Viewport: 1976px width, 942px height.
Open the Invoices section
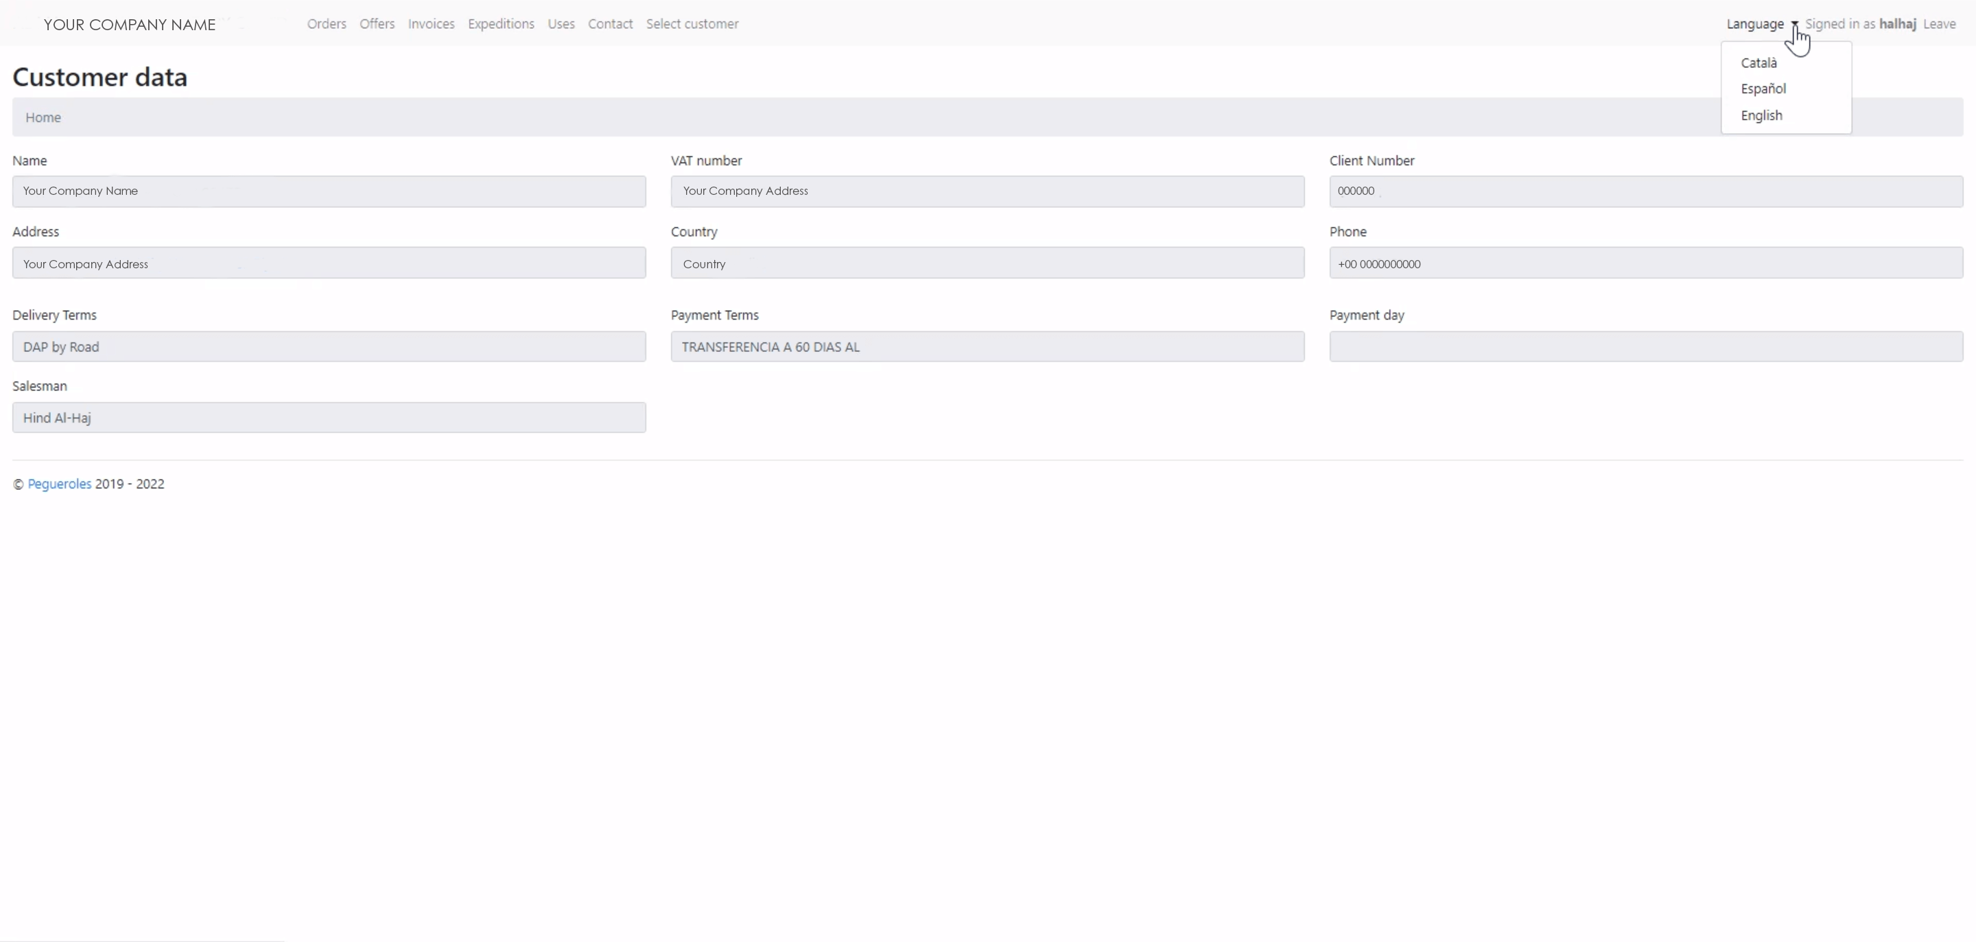click(x=430, y=24)
